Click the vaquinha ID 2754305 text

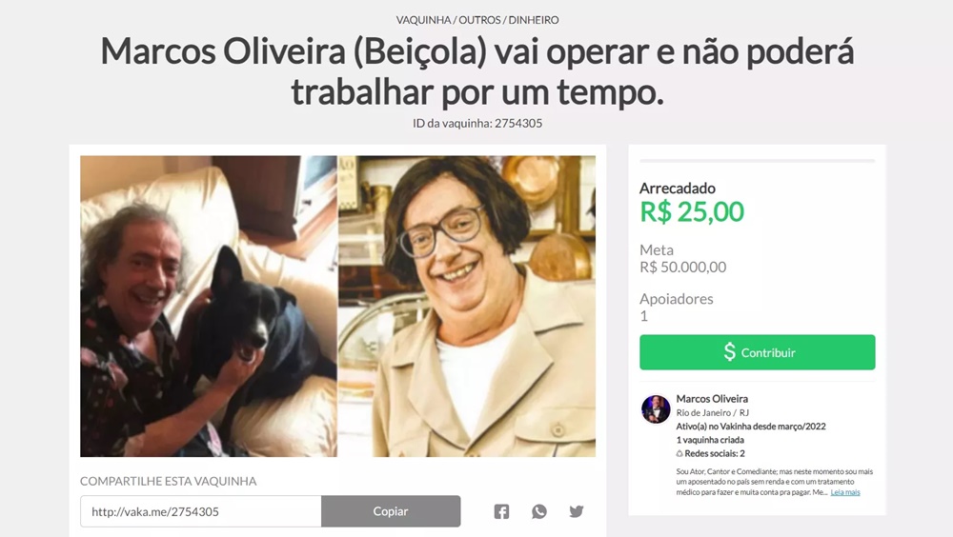click(x=477, y=124)
